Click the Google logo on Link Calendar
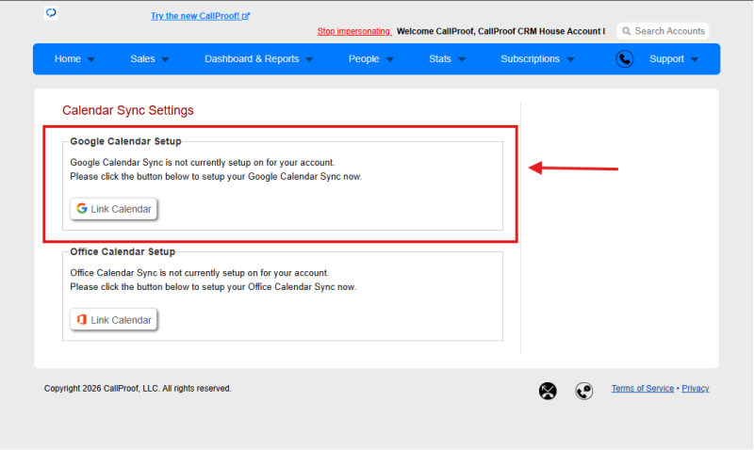This screenshot has width=754, height=450. (82, 208)
